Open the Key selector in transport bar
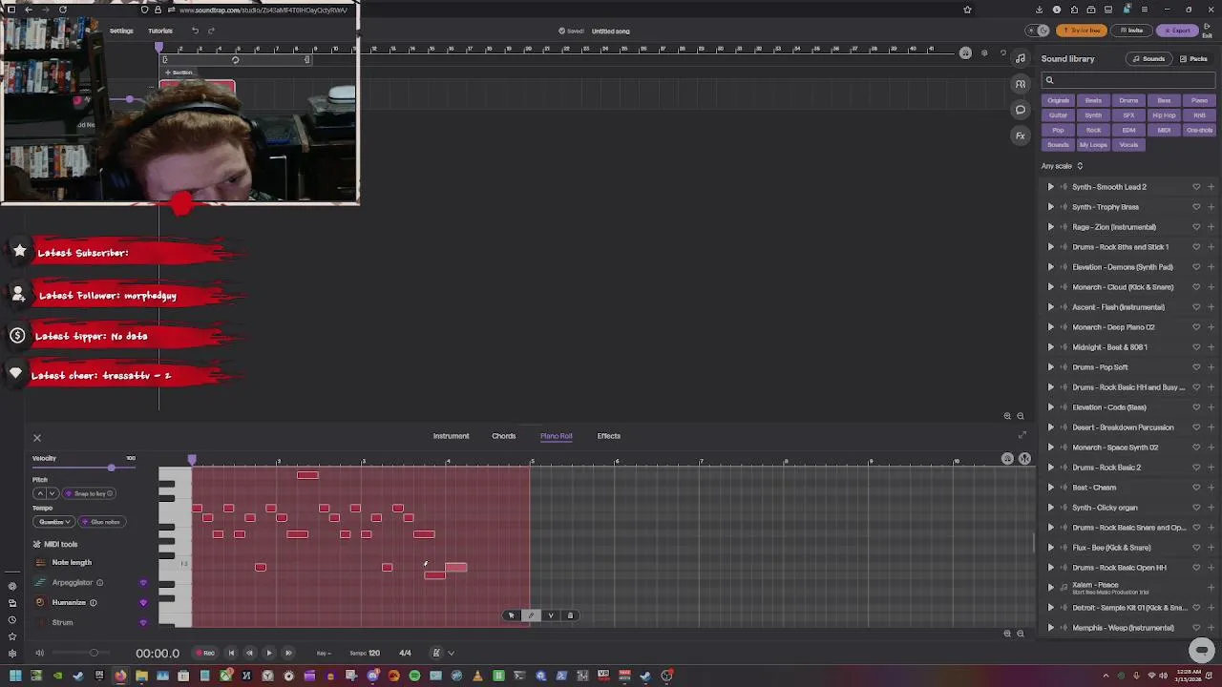 click(324, 654)
